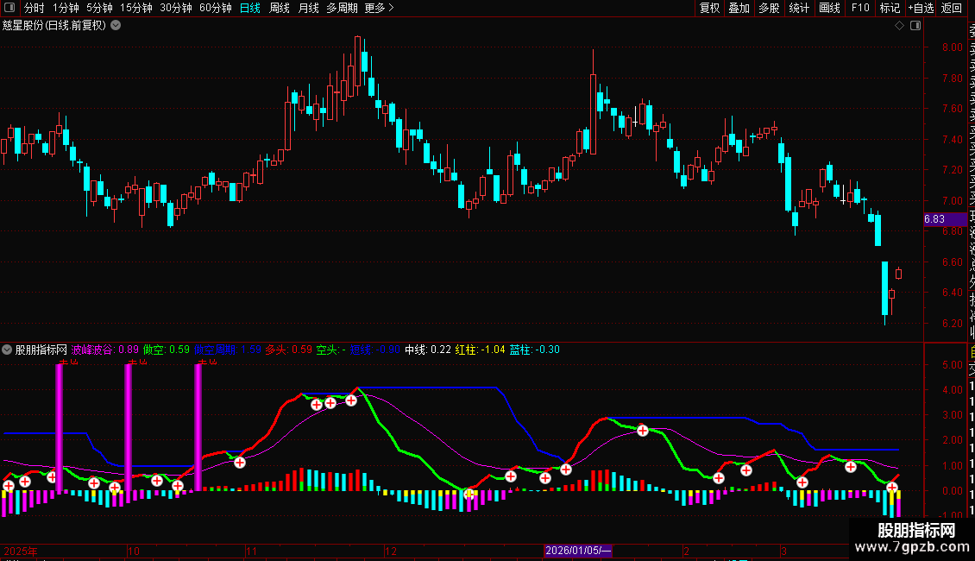
Task: Open F10 company information
Action: (x=860, y=8)
